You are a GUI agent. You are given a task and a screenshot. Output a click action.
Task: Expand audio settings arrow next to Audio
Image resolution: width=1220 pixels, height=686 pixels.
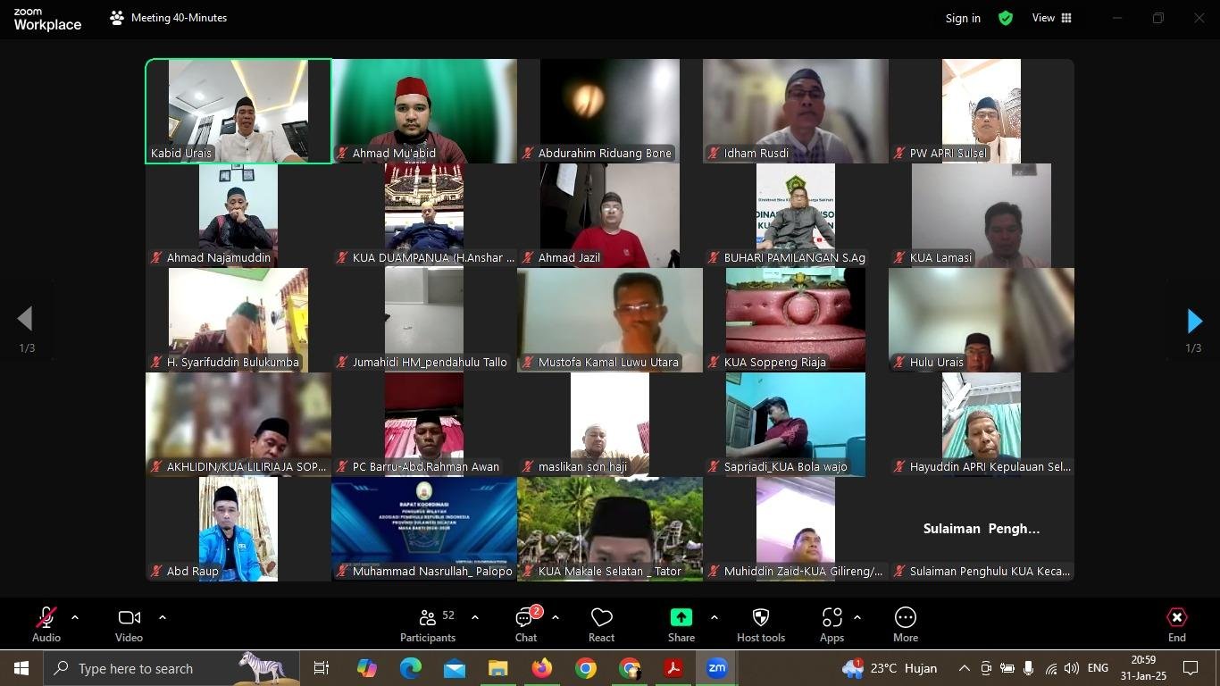(x=75, y=617)
